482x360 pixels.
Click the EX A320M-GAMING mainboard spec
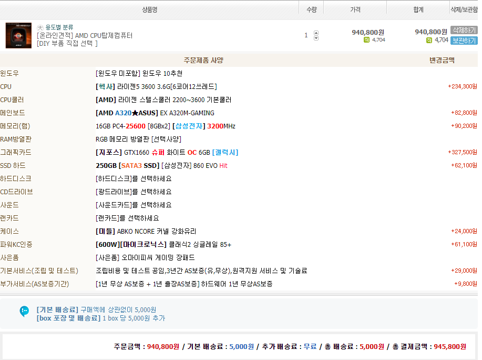pyautogui.click(x=155, y=113)
